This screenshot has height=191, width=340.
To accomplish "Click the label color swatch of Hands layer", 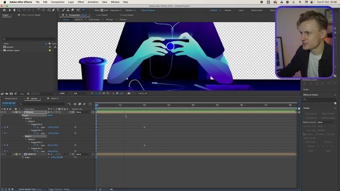I will (x=16, y=112).
